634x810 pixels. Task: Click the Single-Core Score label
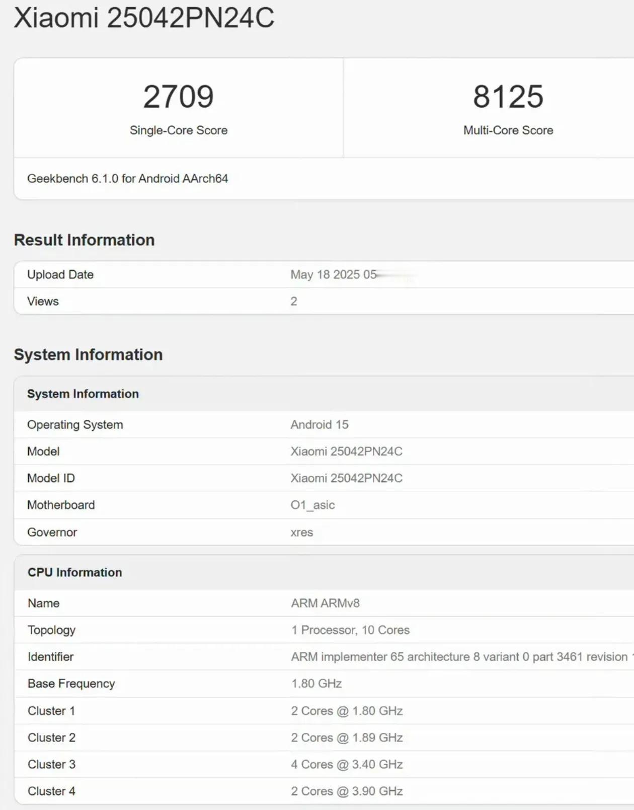pyautogui.click(x=179, y=130)
